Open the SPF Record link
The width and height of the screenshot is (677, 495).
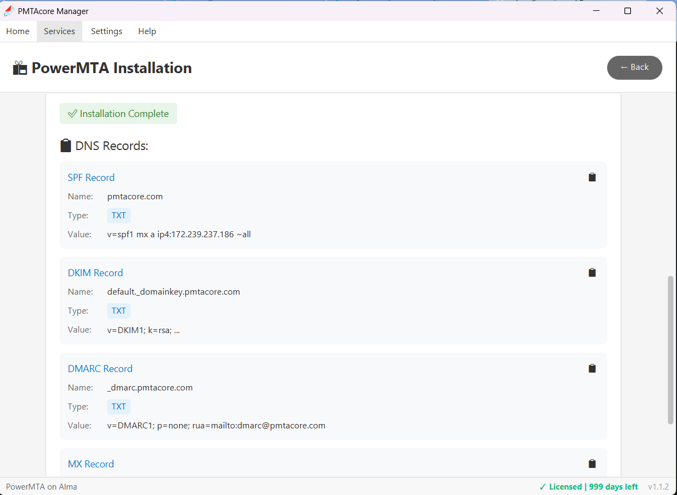(x=91, y=177)
